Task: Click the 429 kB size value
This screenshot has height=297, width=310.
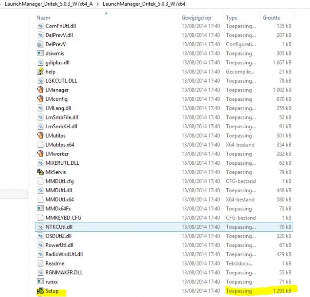Action: click(284, 254)
